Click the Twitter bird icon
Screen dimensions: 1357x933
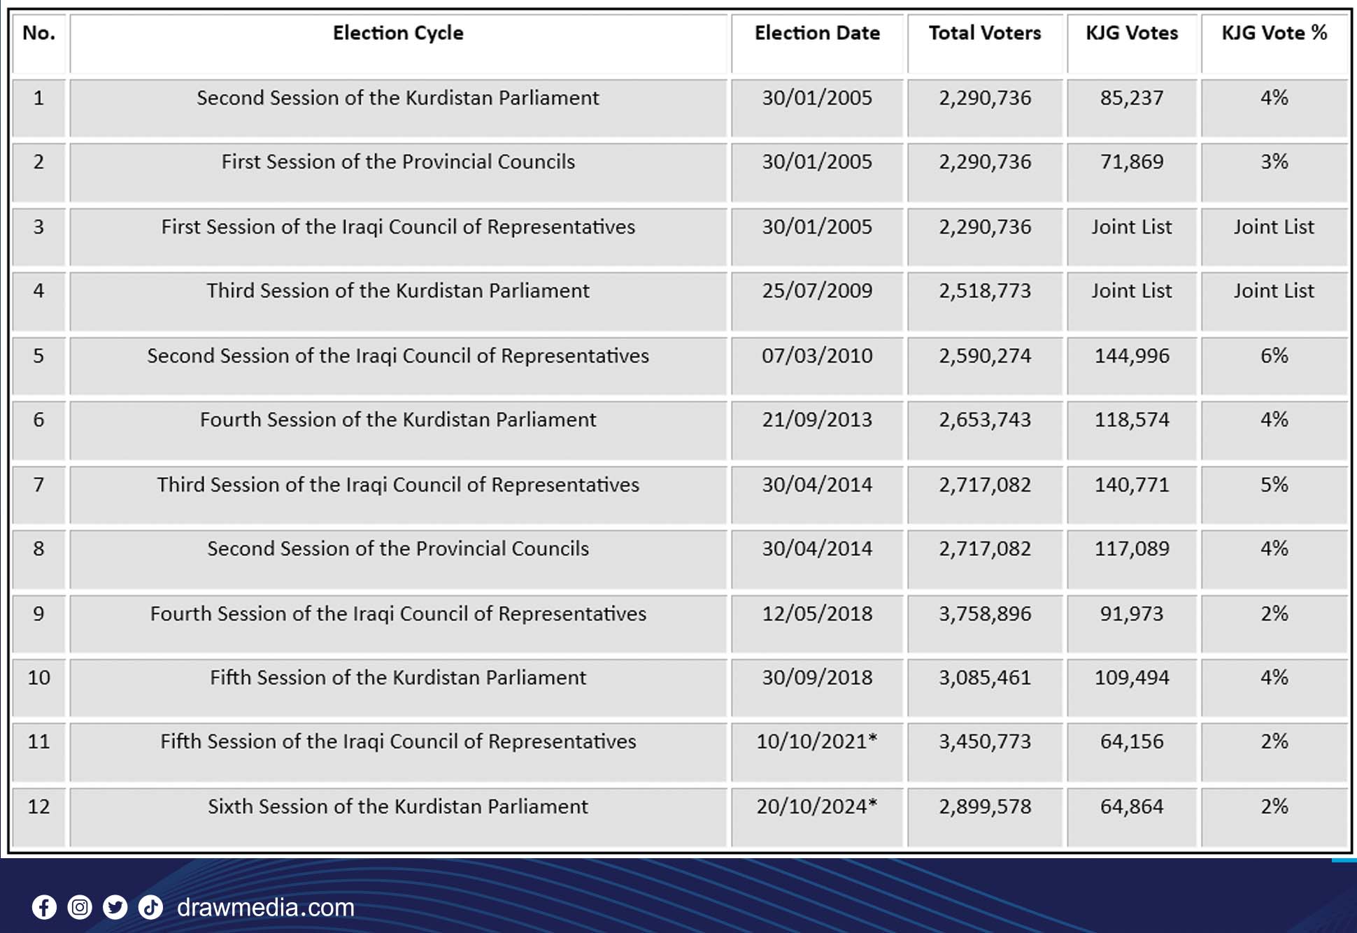point(115,907)
